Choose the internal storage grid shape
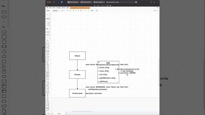205x115 pixels. 48,73
